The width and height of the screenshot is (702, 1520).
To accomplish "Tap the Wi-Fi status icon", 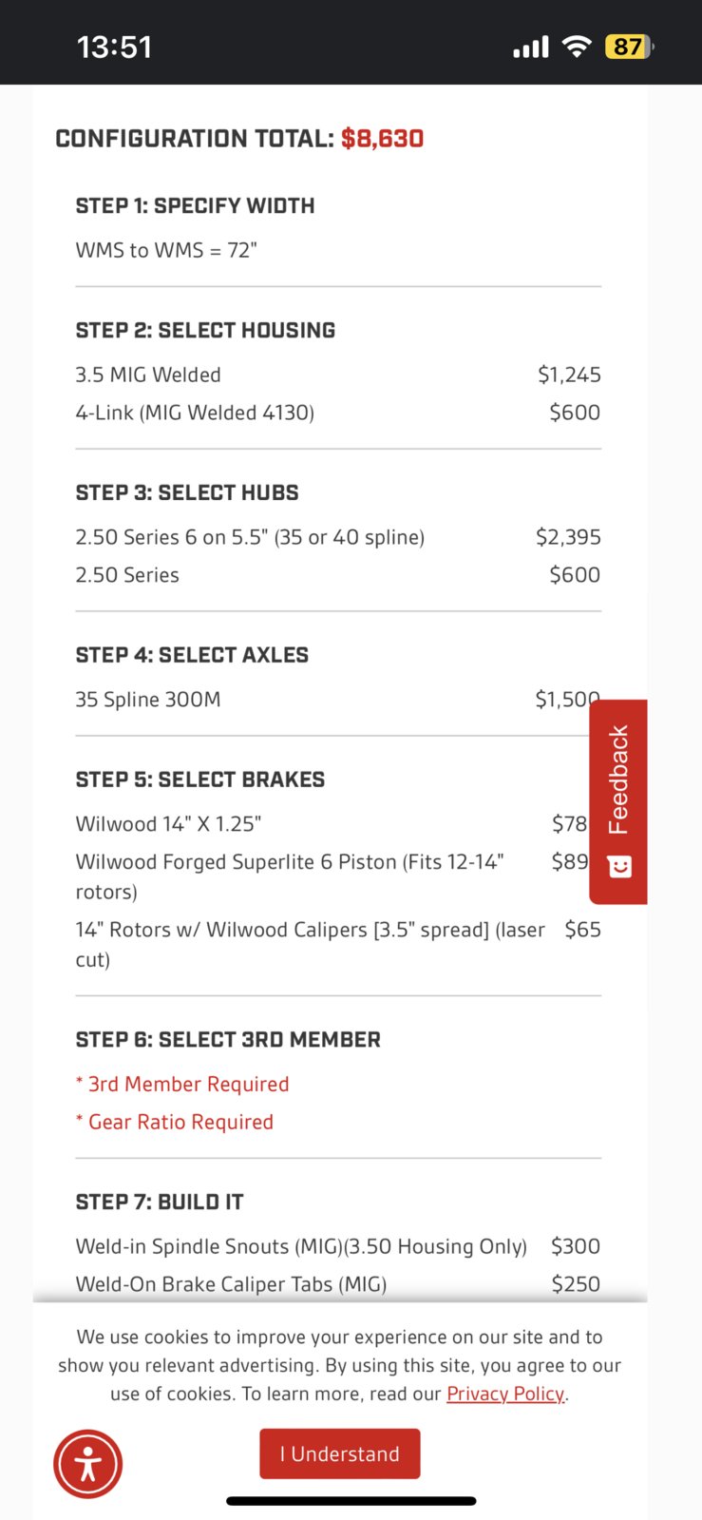I will click(577, 47).
